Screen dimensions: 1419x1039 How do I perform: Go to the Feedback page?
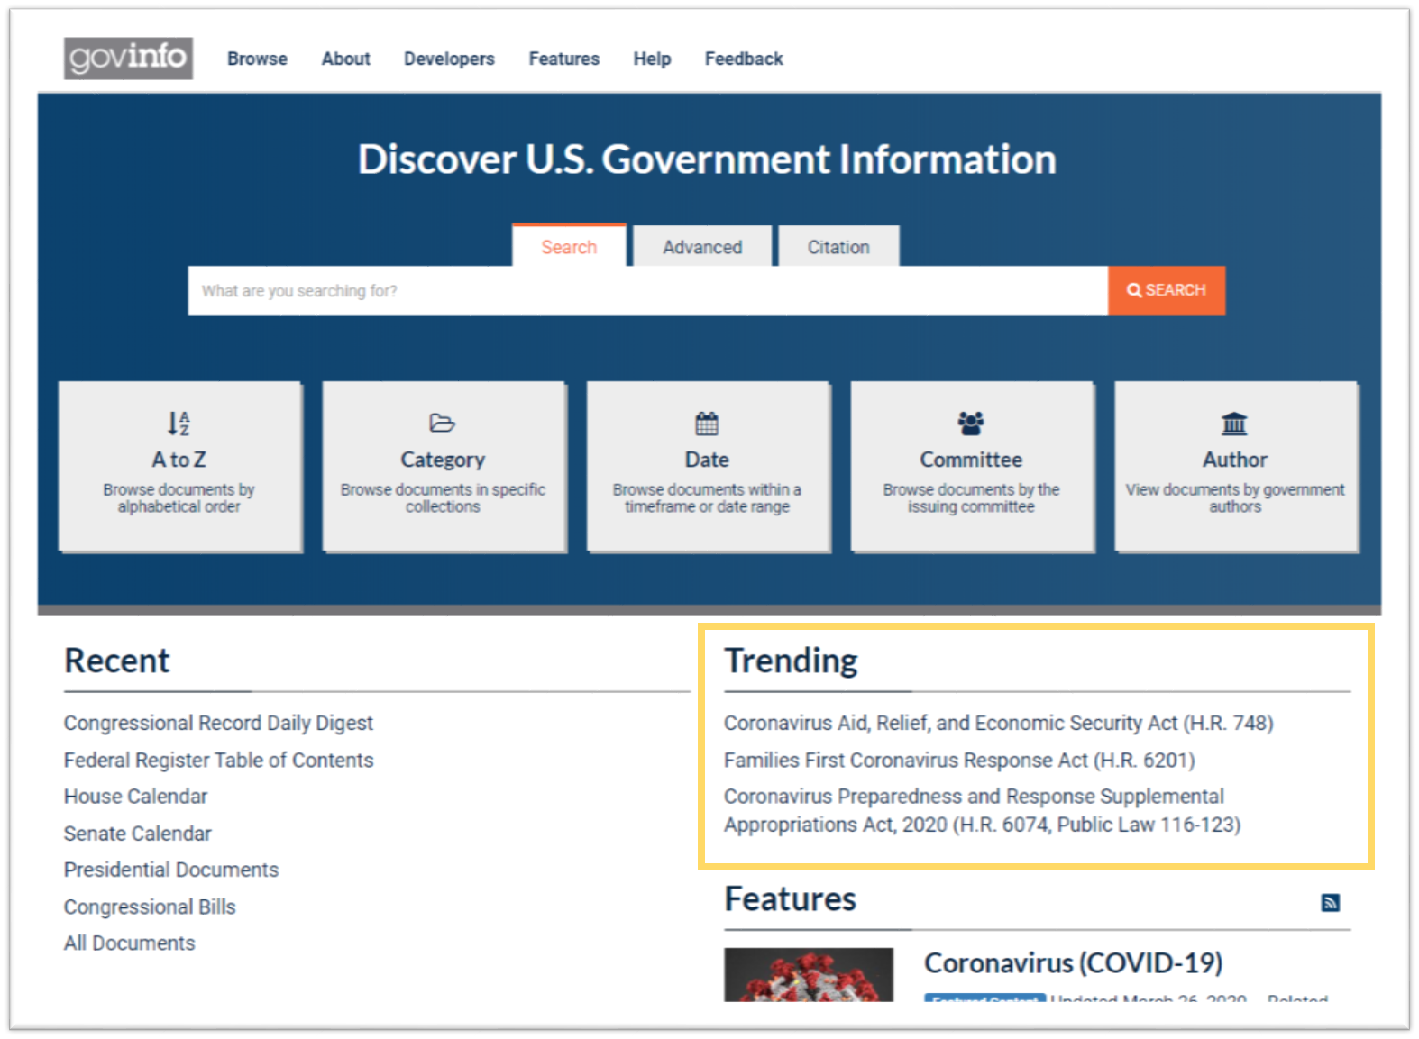click(x=744, y=59)
